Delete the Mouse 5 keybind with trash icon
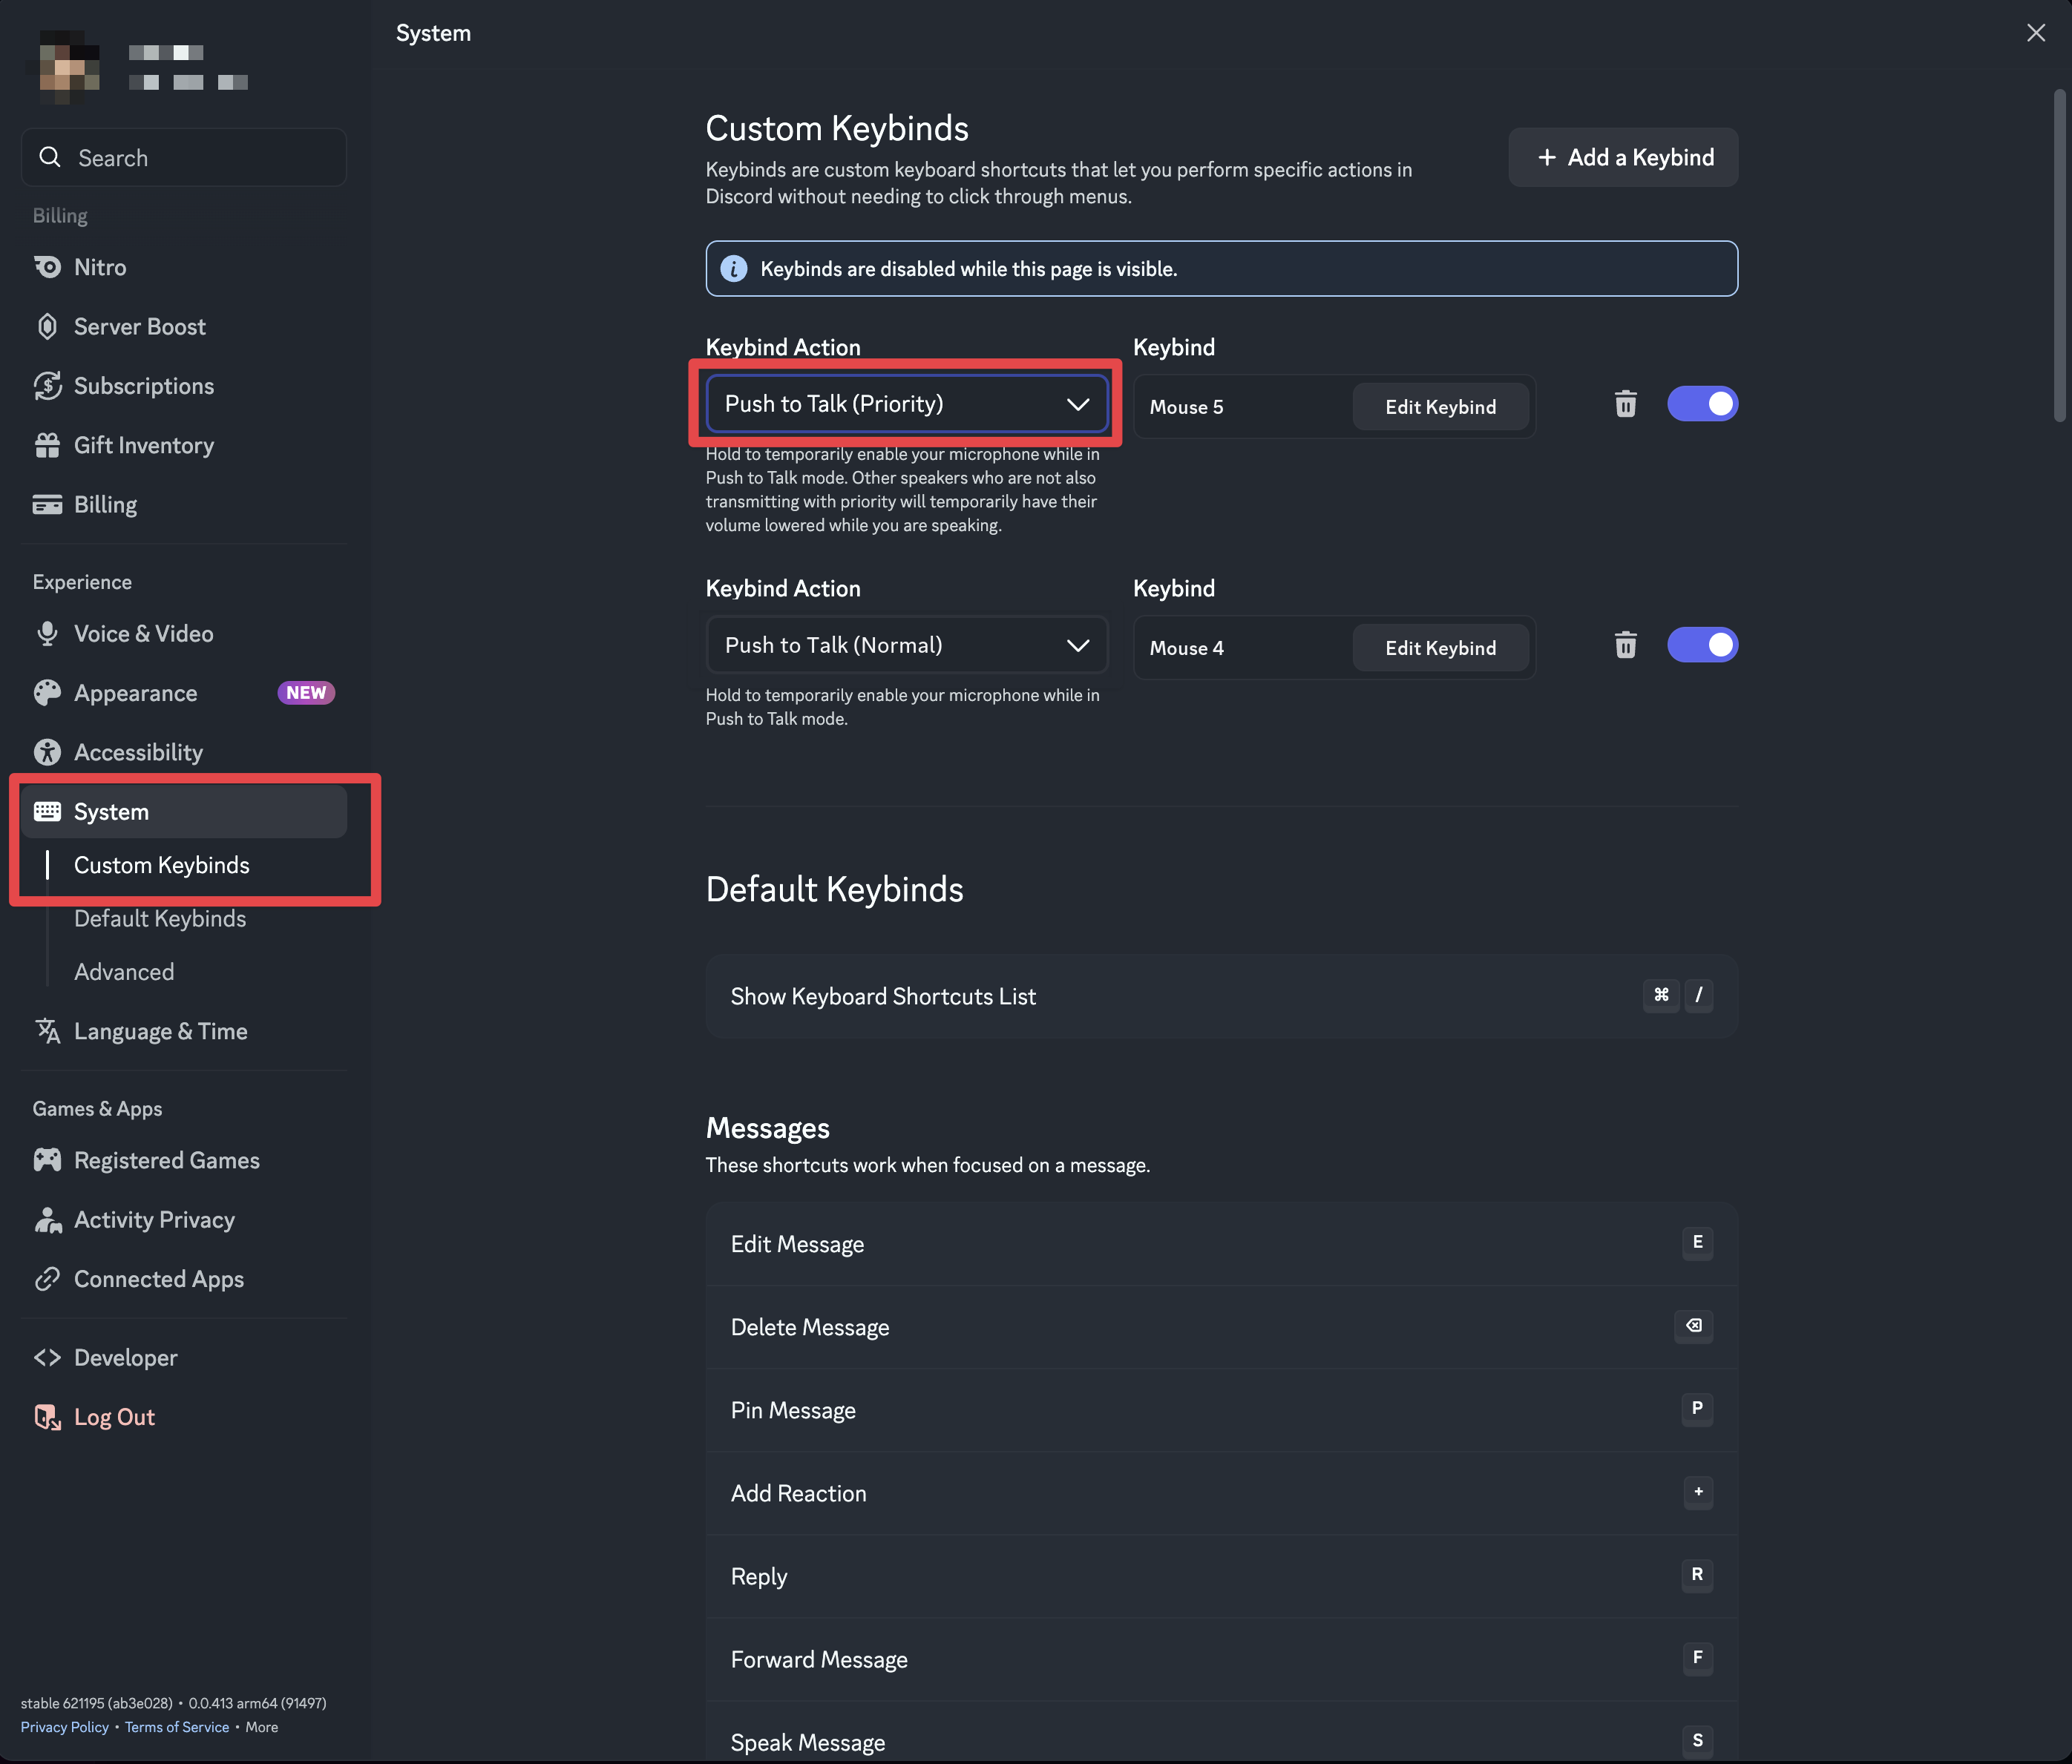The width and height of the screenshot is (2072, 1764). click(1625, 404)
